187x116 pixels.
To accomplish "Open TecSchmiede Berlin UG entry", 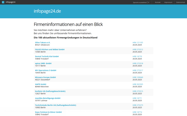I will coord(55,105).
